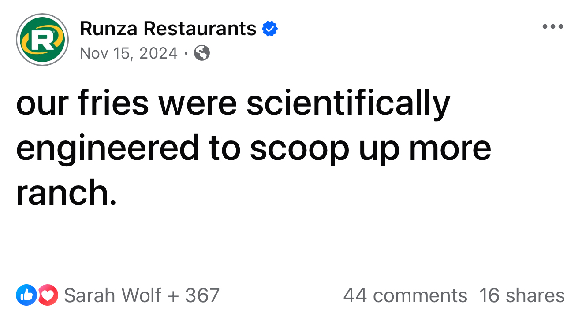
Task: Click the word "scientifically" in the post
Action: tap(348, 104)
